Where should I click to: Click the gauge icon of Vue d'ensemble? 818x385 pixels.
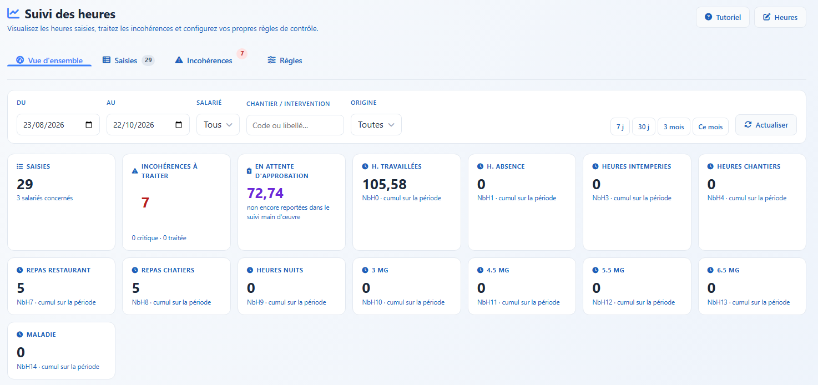pyautogui.click(x=20, y=60)
